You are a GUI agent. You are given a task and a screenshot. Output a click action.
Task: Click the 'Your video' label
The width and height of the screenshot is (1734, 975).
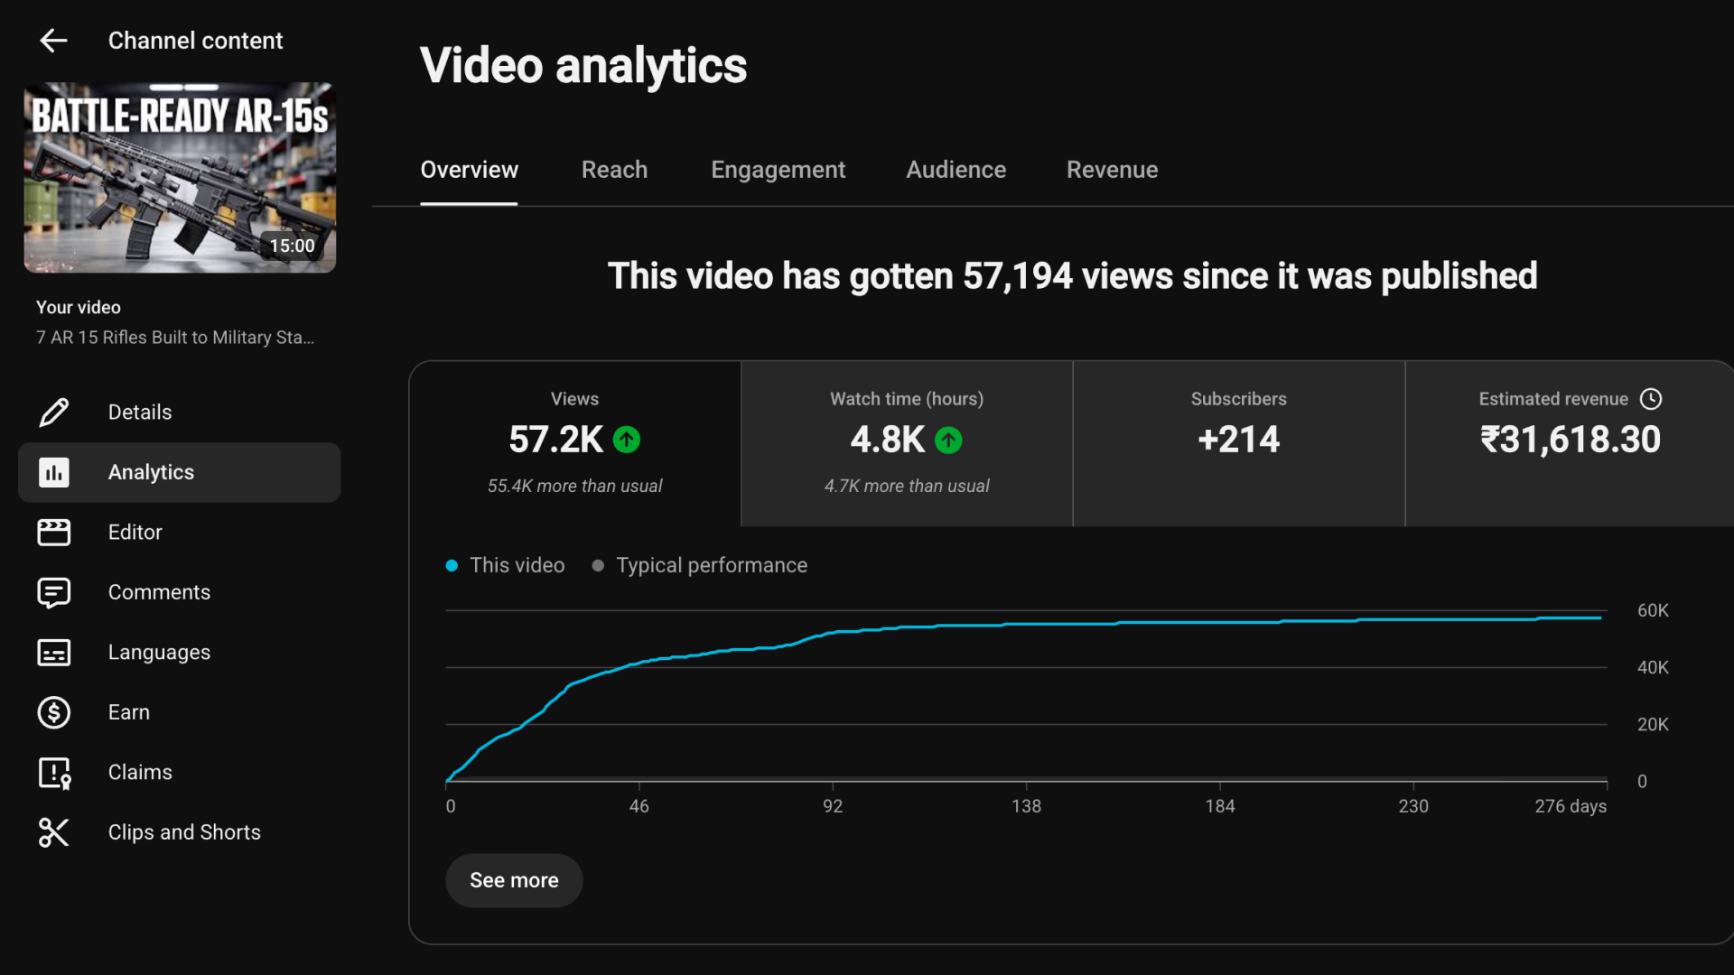pyautogui.click(x=79, y=307)
